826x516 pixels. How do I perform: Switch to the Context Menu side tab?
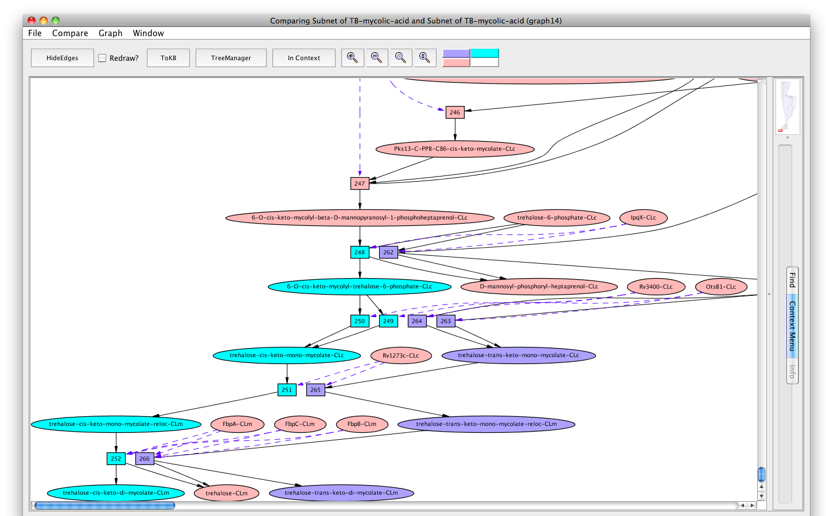792,326
